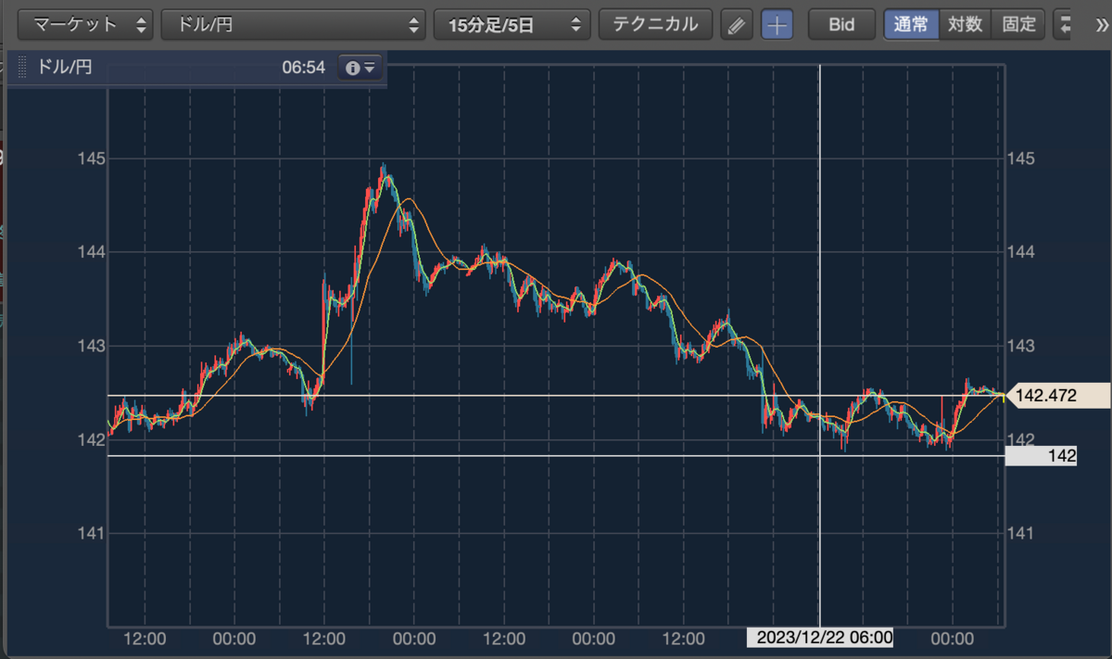
Task: Click the Bid price type button
Action: coord(841,25)
